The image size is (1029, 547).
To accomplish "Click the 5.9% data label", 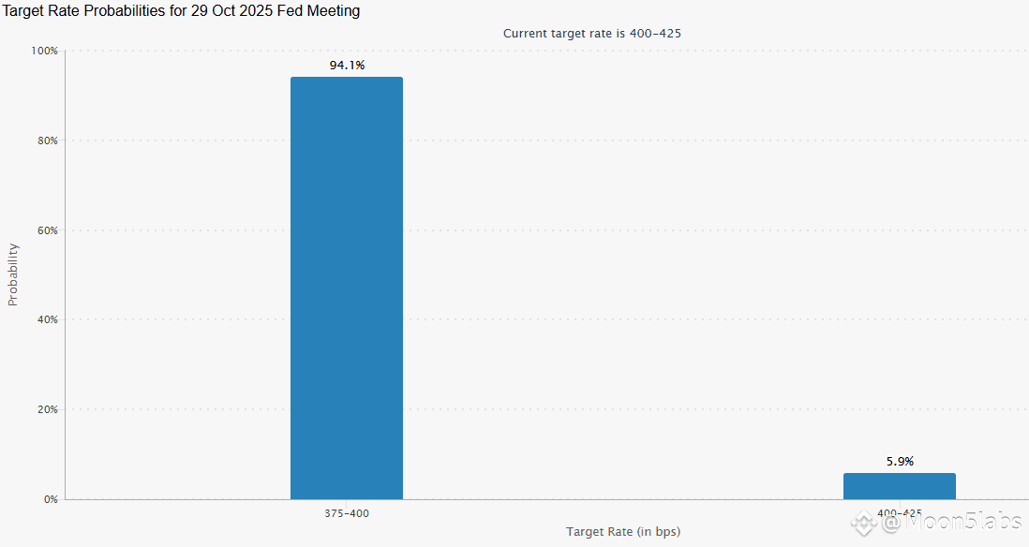I will (900, 461).
